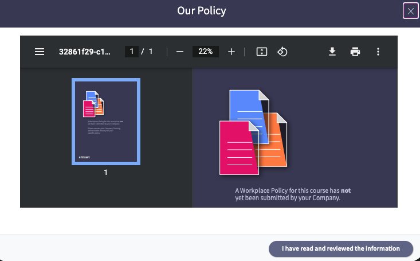Select the page 1 thumbnail
The image size is (420, 261).
106,122
